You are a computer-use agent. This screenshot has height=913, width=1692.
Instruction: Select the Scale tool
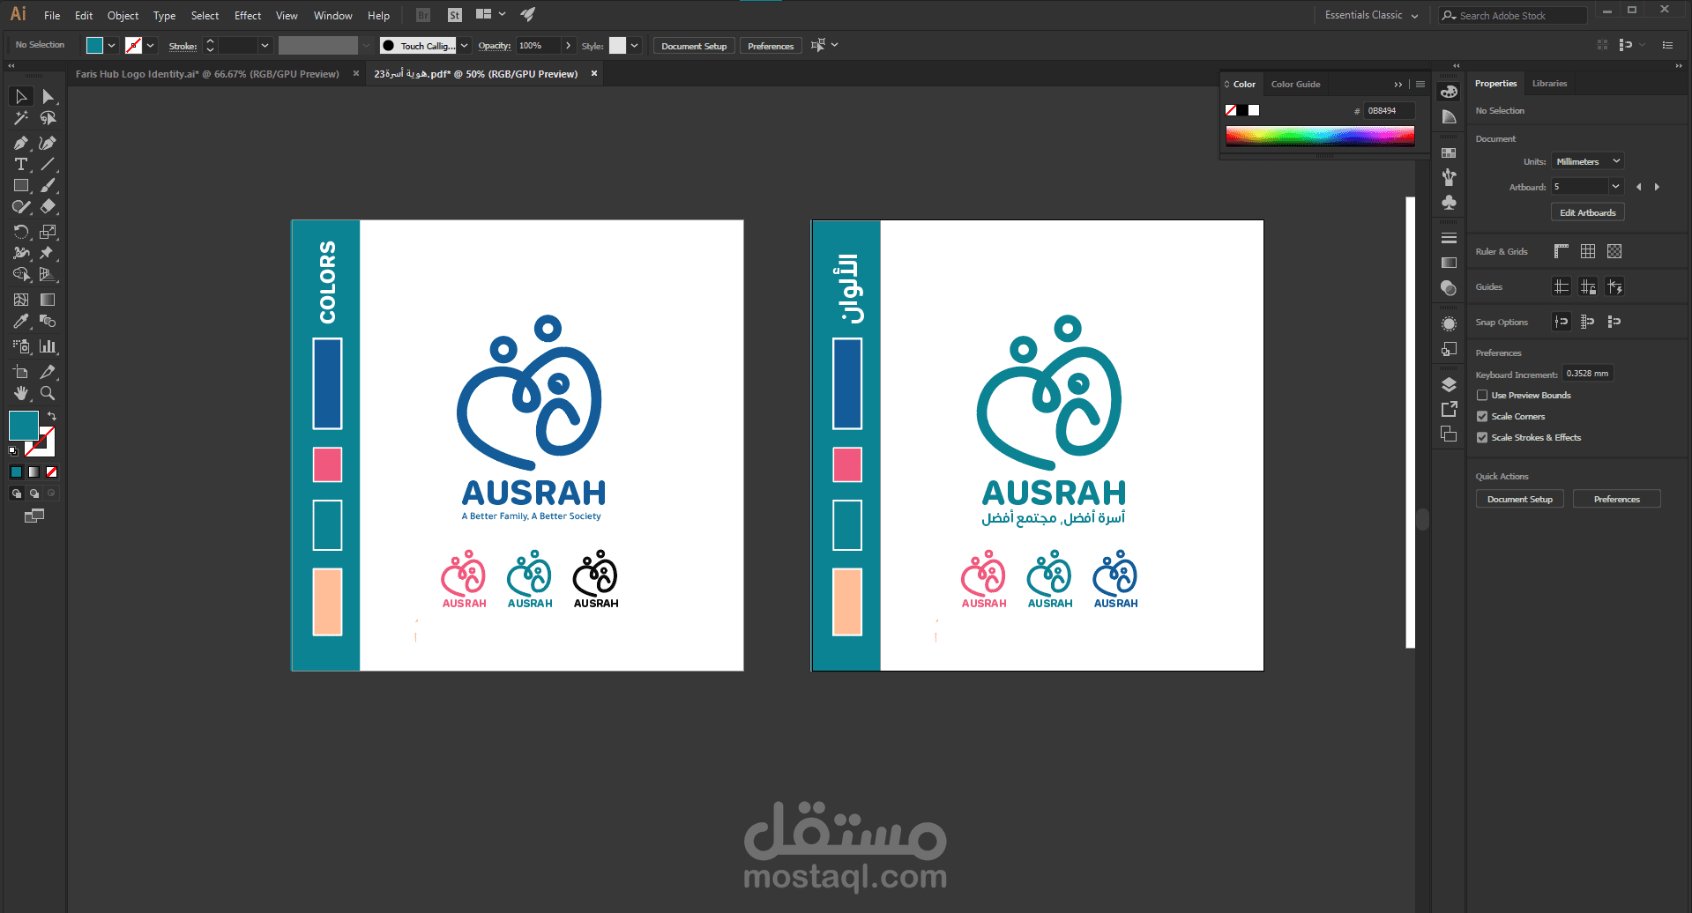pos(48,232)
